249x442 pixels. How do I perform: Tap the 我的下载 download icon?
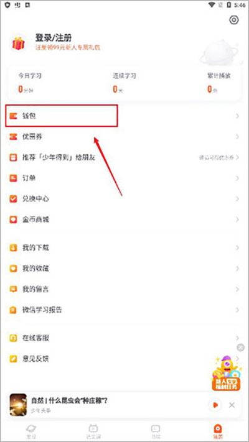pos(13,248)
